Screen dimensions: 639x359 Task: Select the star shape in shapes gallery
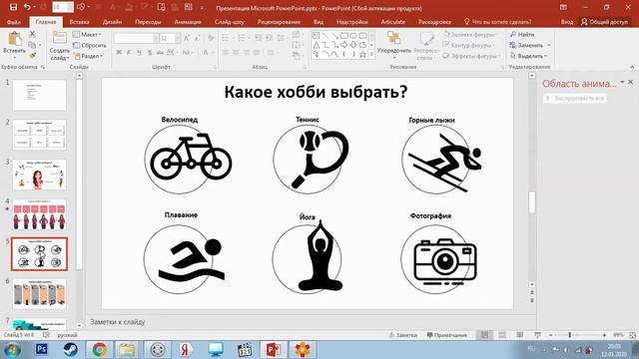(x=362, y=54)
